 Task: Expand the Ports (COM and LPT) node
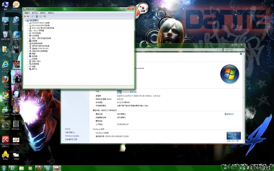pyautogui.click(x=27, y=48)
